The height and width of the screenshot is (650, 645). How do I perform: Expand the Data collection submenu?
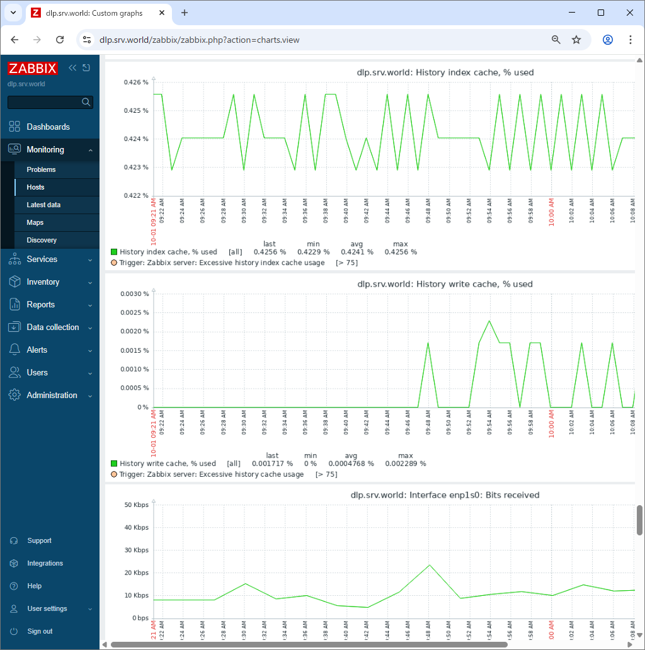click(51, 327)
